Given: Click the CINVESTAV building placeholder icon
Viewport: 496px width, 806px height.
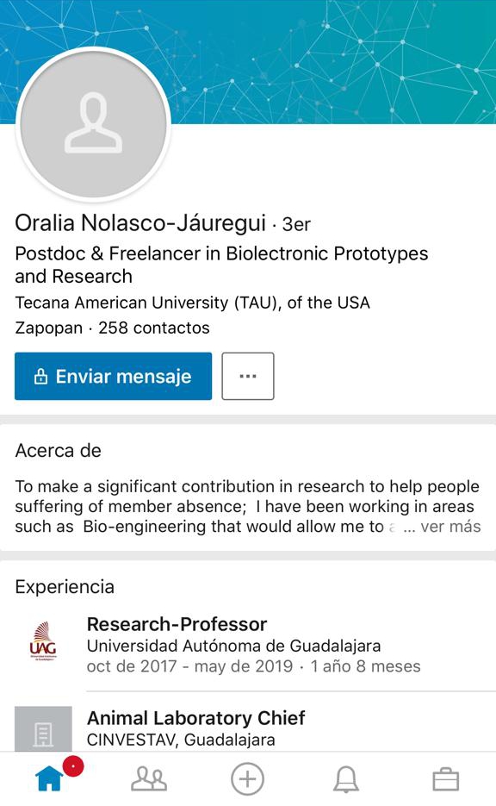Looking at the screenshot, I should click(x=43, y=729).
